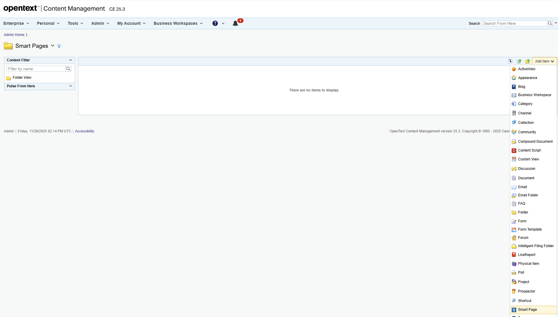
Task: Insert a Compound Document item
Action: tap(535, 141)
